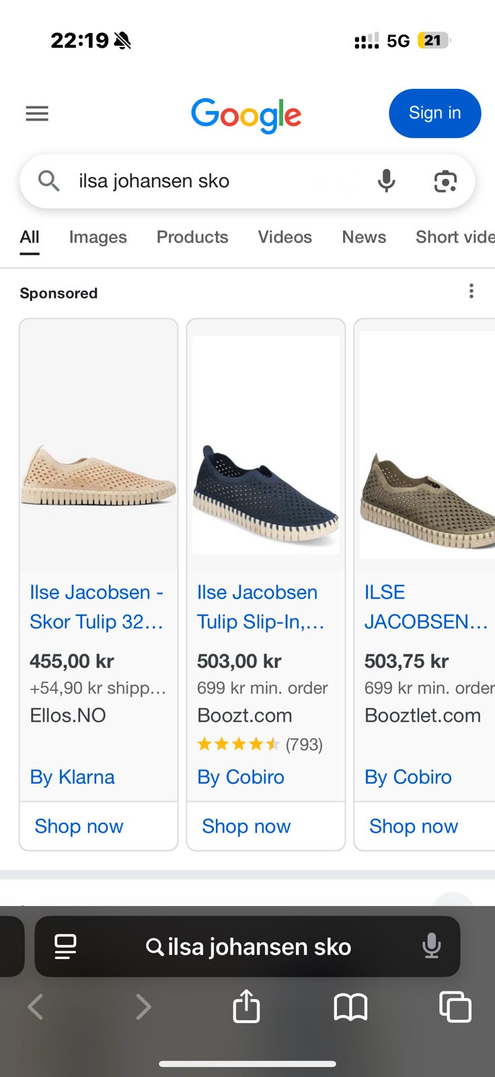Tap the Safari page menu reader icon

[65, 946]
